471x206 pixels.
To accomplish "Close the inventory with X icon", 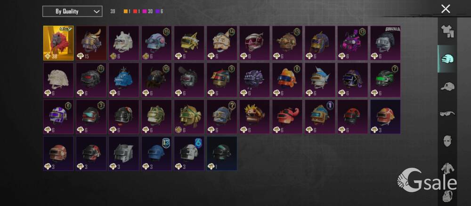I will (x=446, y=9).
